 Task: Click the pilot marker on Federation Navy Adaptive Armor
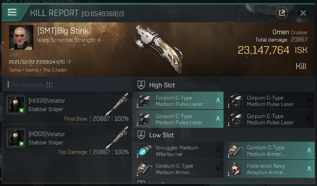[x=309, y=169]
